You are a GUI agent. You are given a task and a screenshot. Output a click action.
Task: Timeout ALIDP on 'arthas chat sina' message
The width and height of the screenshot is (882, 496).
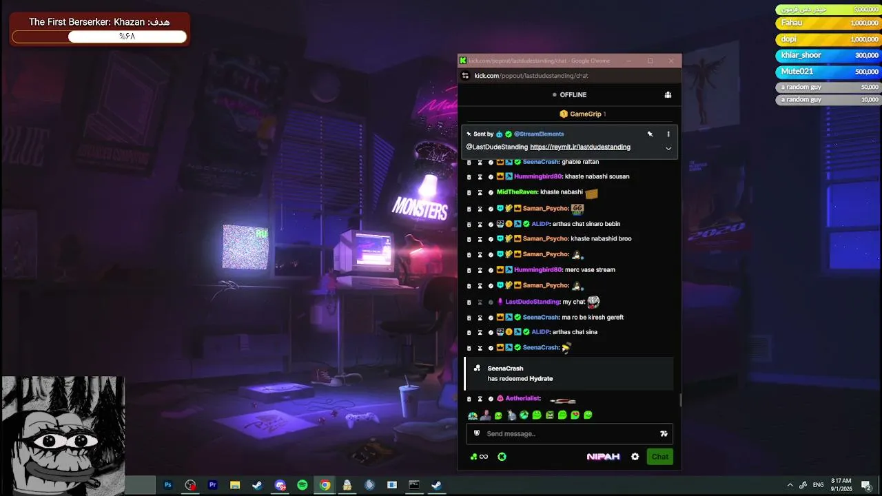(480, 333)
